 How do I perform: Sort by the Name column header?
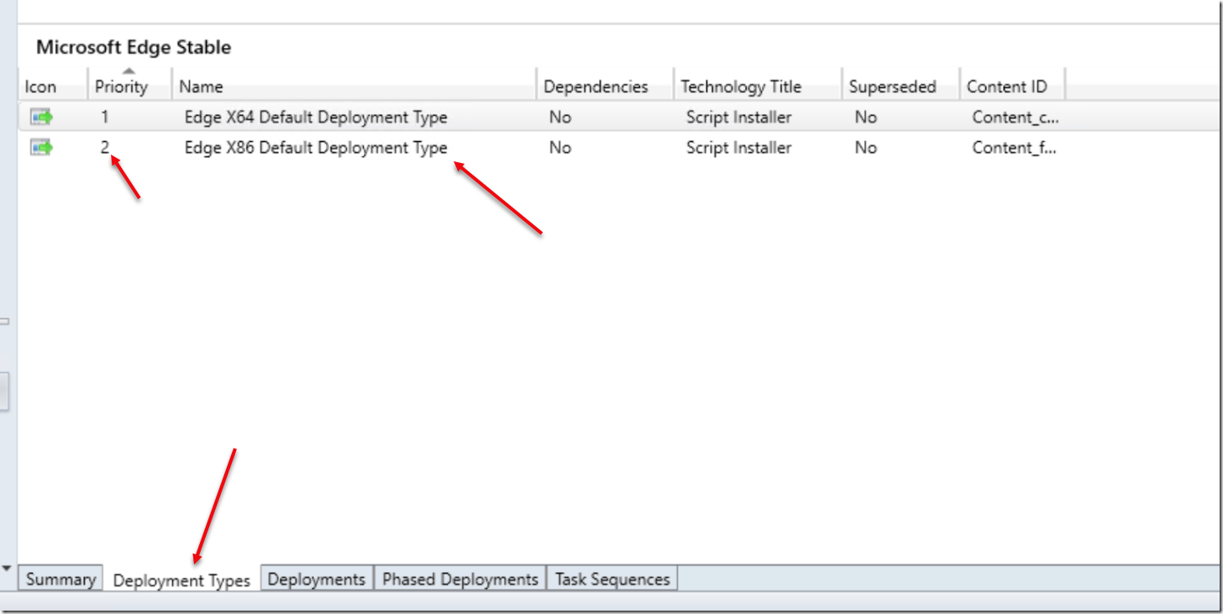coord(202,87)
